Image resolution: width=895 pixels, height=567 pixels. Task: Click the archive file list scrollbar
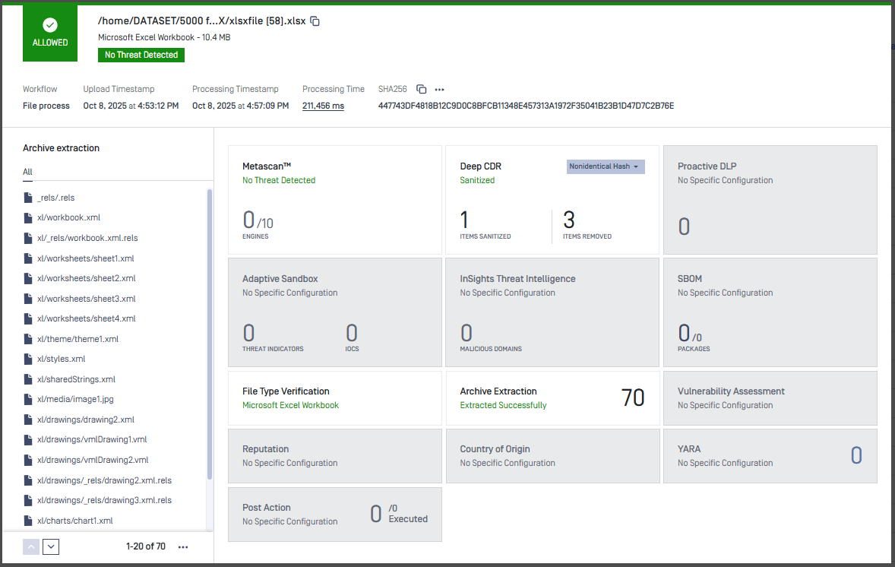(210, 334)
